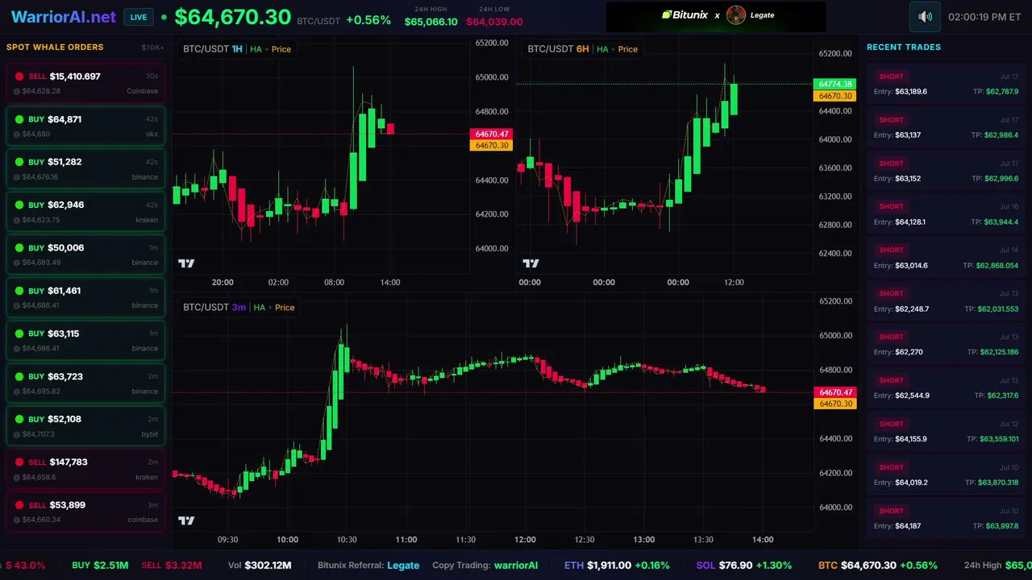Open TradingView logo in the 6H chart

click(531, 263)
